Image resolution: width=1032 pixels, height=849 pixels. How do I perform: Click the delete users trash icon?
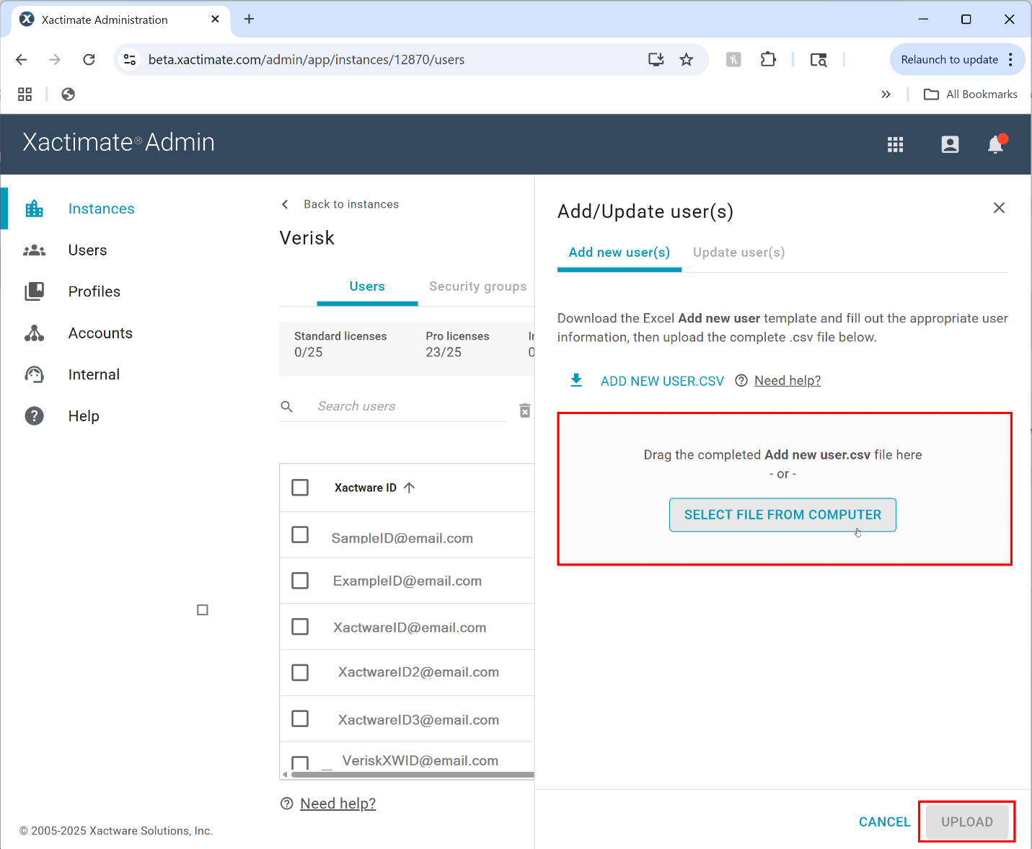pos(525,410)
